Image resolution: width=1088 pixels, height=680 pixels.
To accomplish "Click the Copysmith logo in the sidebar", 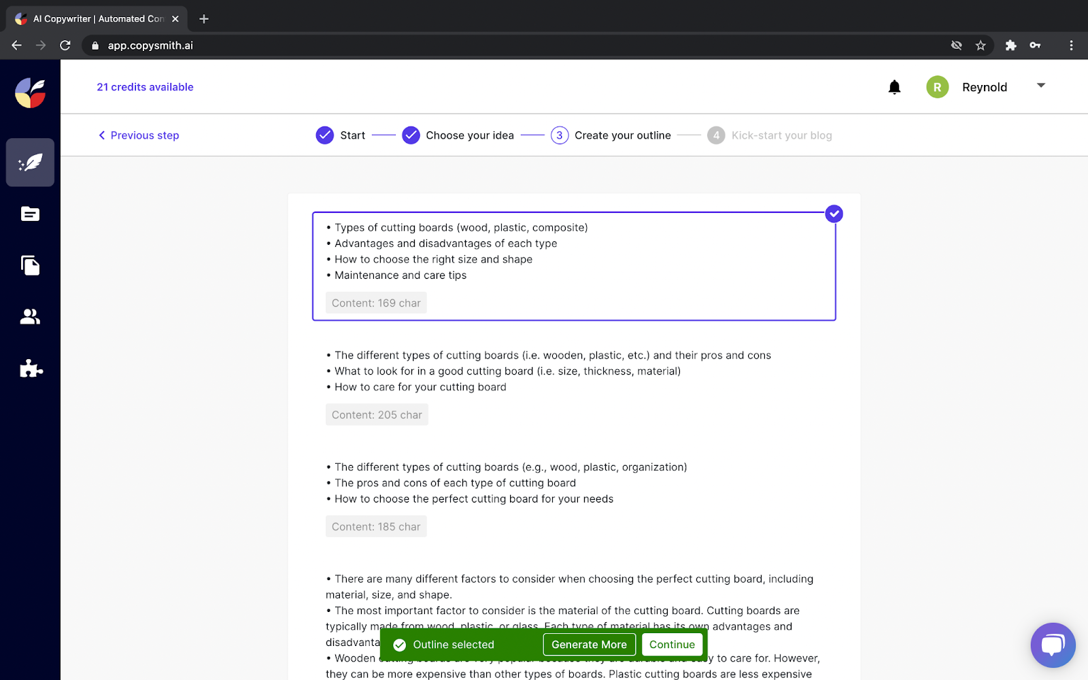I will point(30,93).
